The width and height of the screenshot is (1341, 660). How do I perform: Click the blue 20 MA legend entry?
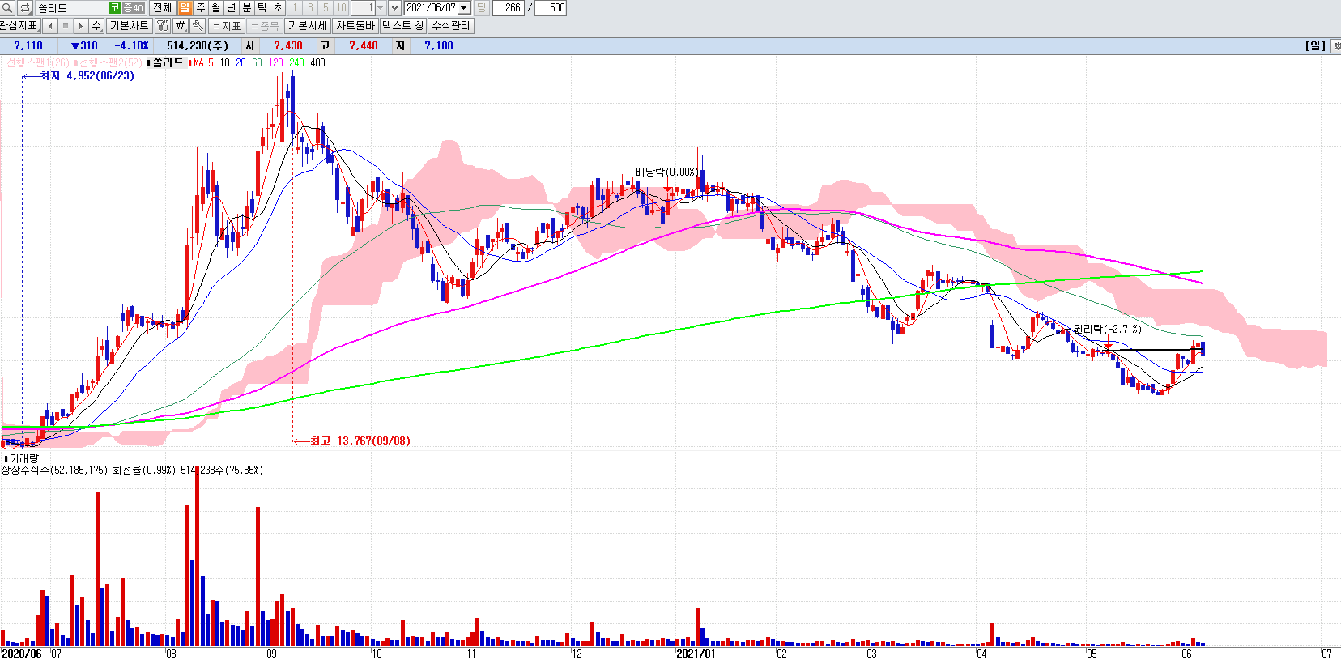241,62
